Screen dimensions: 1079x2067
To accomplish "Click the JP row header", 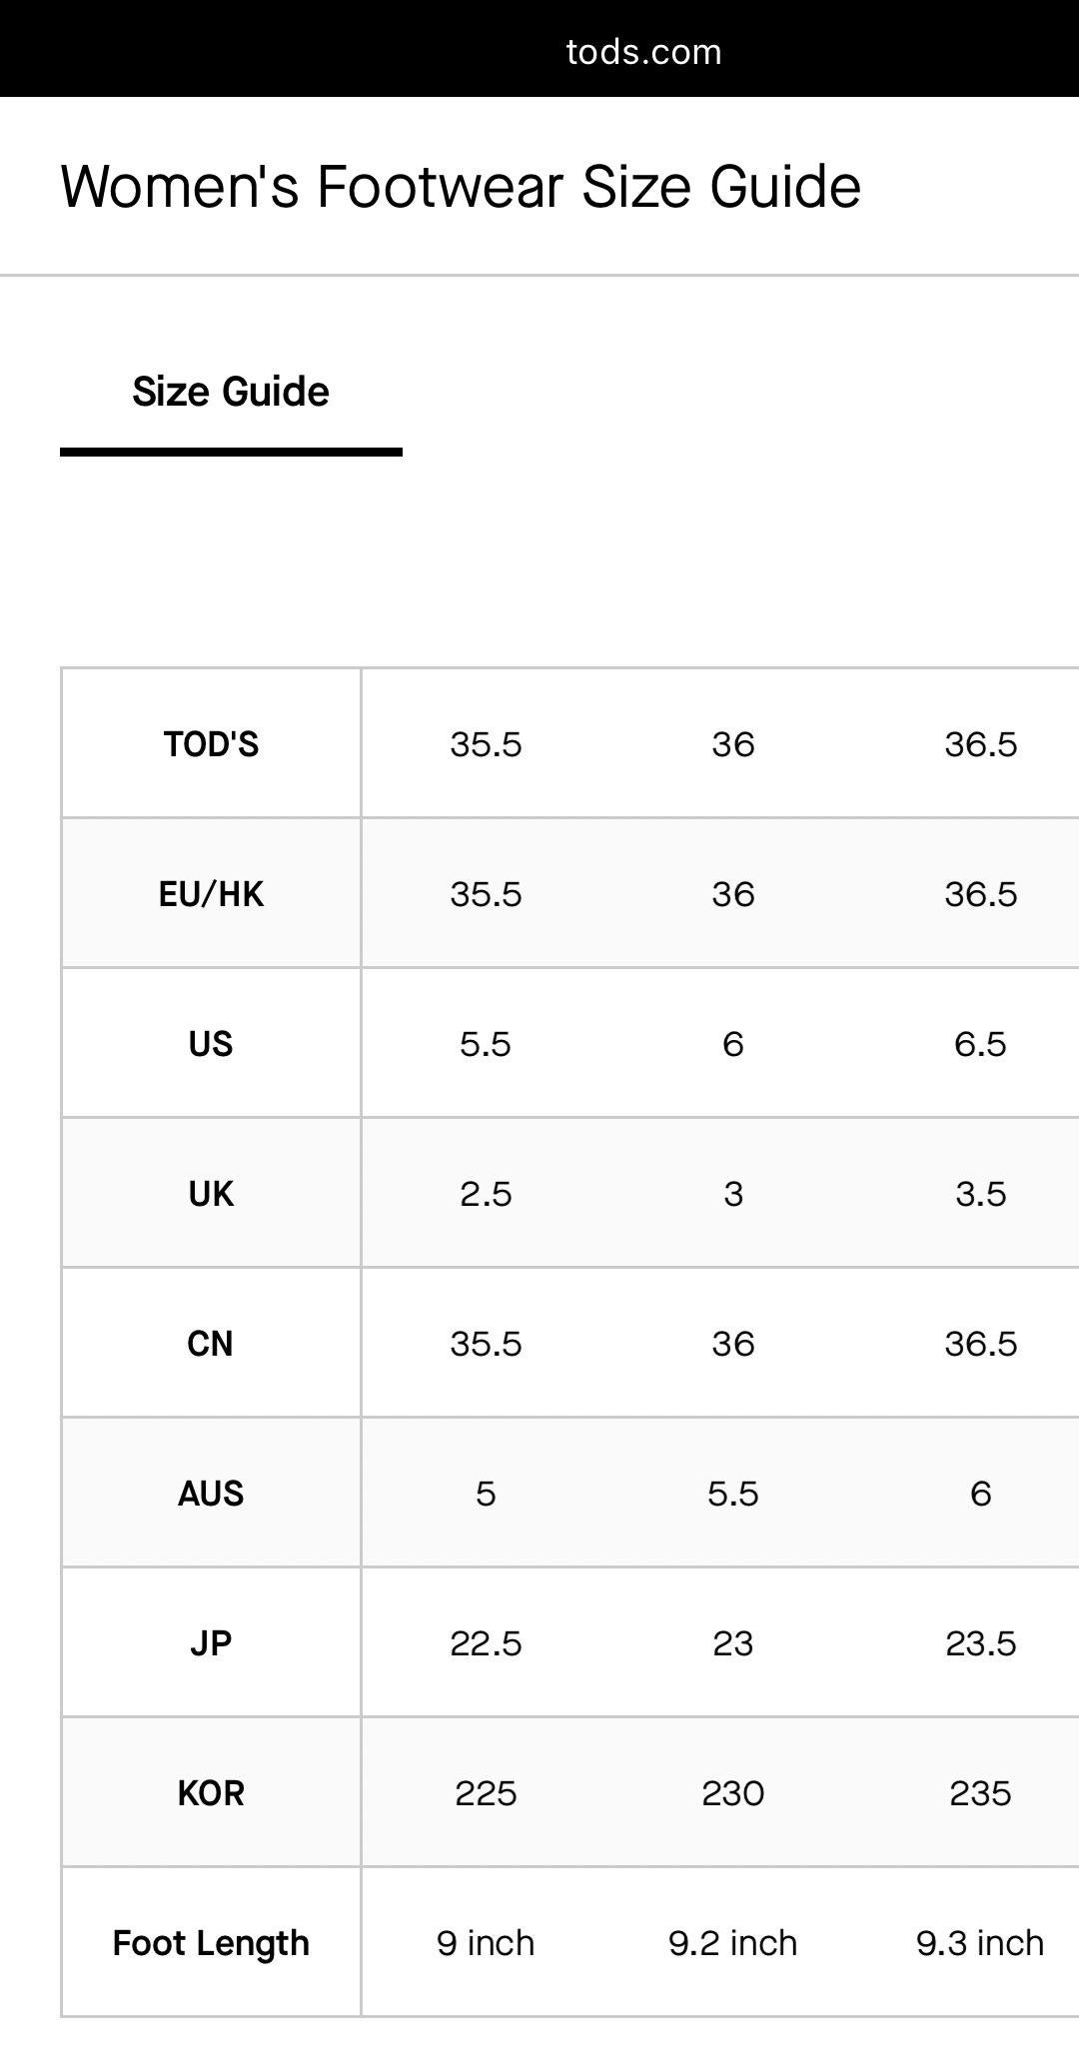I will click(x=211, y=1643).
